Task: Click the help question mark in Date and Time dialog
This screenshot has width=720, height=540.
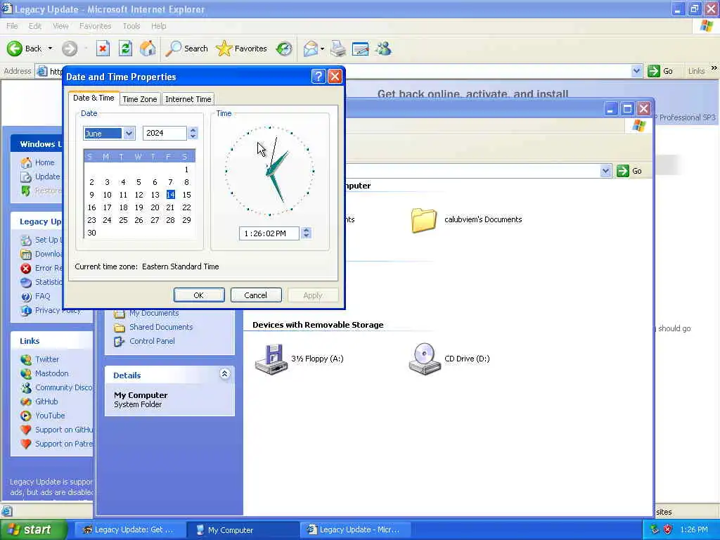Action: click(319, 76)
